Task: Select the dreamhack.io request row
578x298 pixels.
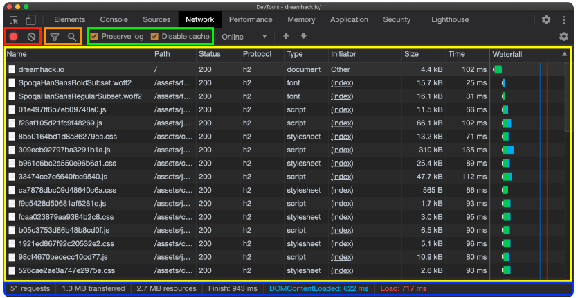Action: tap(285, 69)
